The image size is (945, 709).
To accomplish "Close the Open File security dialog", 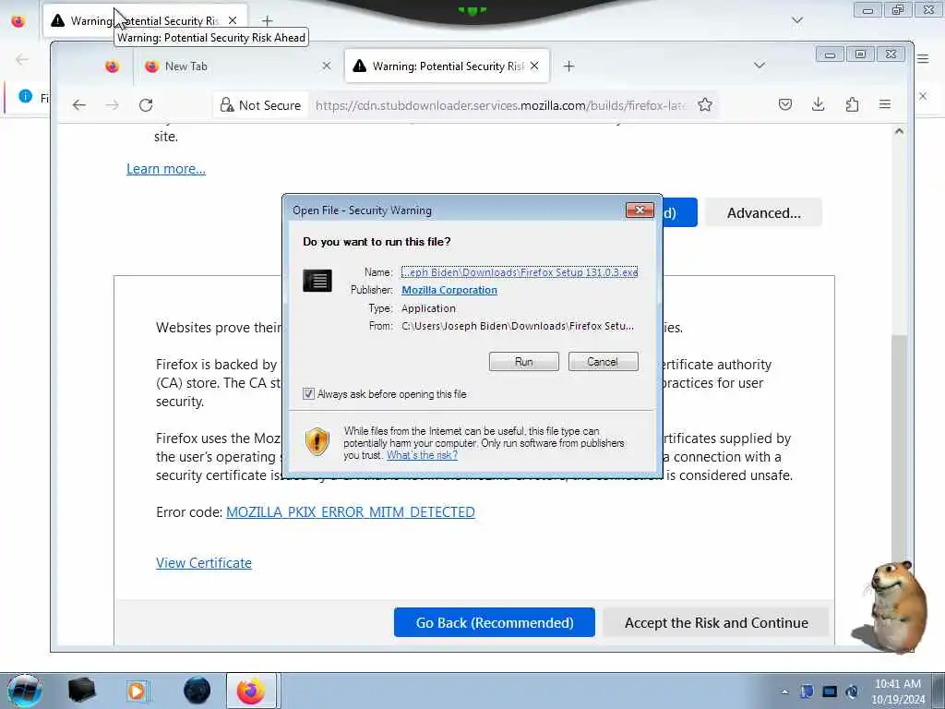I will (640, 210).
